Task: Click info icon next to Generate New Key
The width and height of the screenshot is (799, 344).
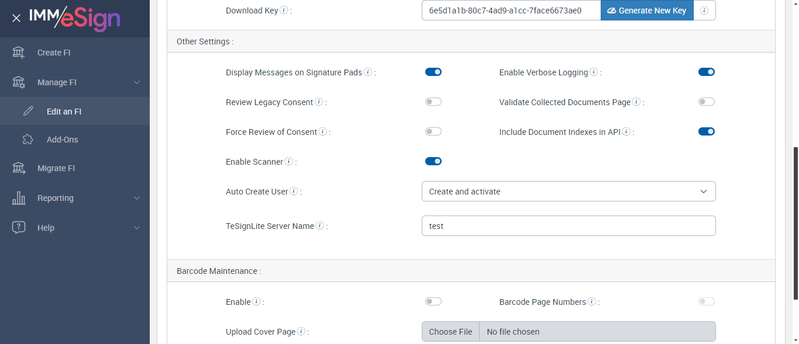Action: 704,11
